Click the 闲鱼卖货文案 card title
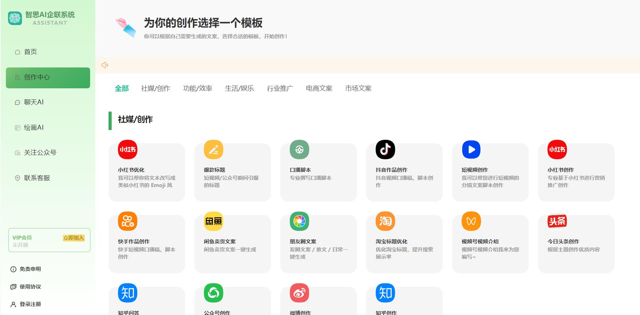640x315 pixels. 220,242
